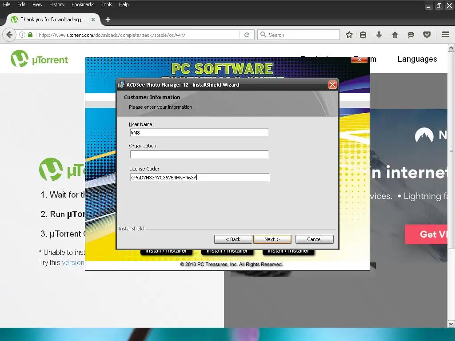Screen dimensions: 455x341
Task: Restore down the Firefox window
Action: coord(439,5)
